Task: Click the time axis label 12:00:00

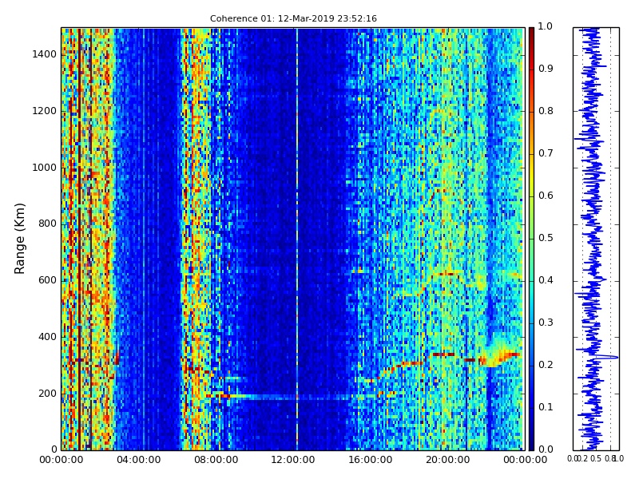Action: [293, 461]
